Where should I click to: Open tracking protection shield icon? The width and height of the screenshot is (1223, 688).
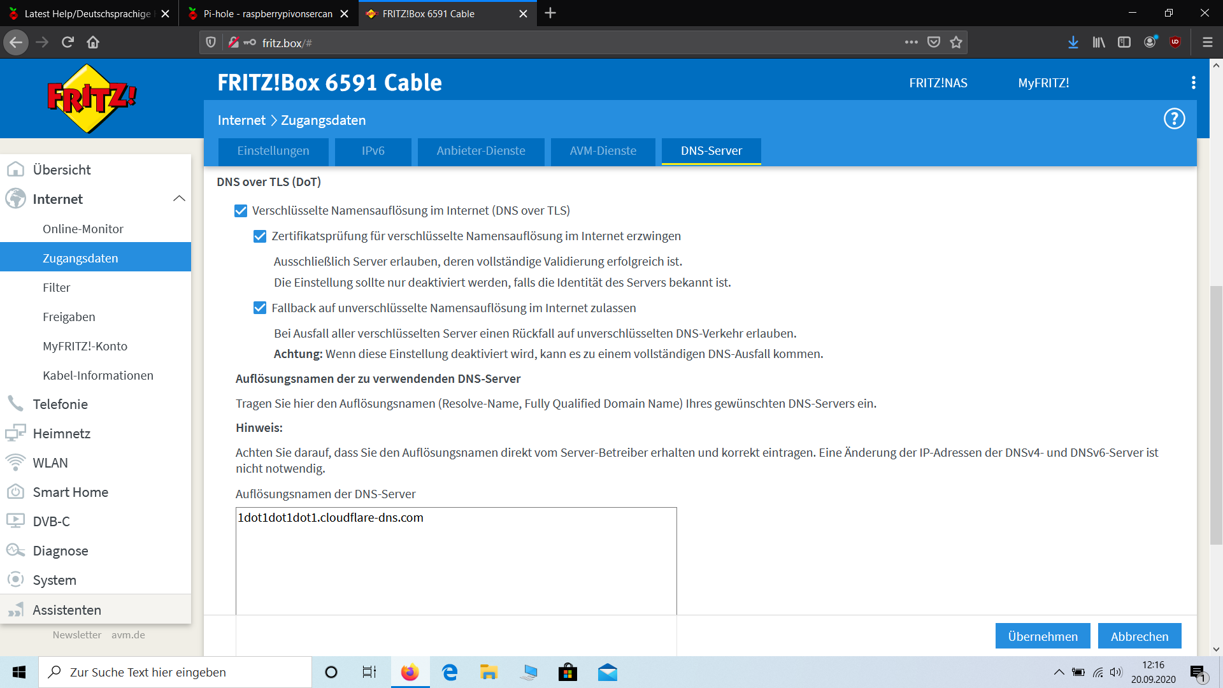[x=211, y=43]
